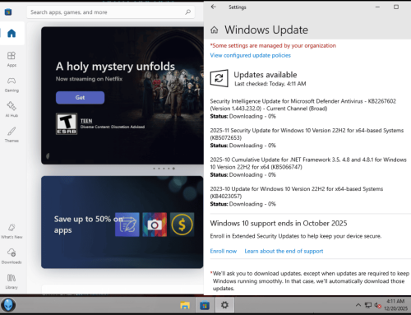Open the AI Hub in Store sidebar
Viewport: 411px width, 315px height.
click(x=12, y=109)
